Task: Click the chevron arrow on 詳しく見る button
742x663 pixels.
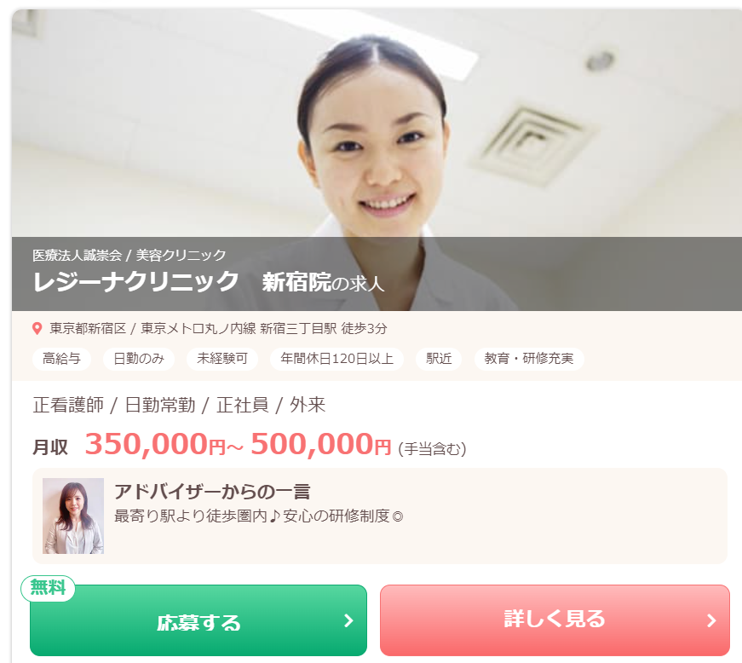Action: [711, 620]
